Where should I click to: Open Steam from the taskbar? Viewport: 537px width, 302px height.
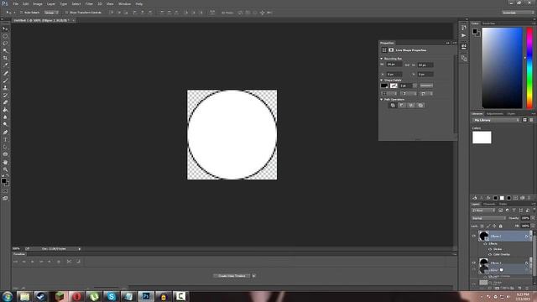click(x=41, y=296)
